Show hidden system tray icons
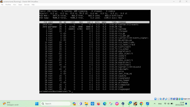The height and width of the screenshot is (107, 190). tap(155, 104)
